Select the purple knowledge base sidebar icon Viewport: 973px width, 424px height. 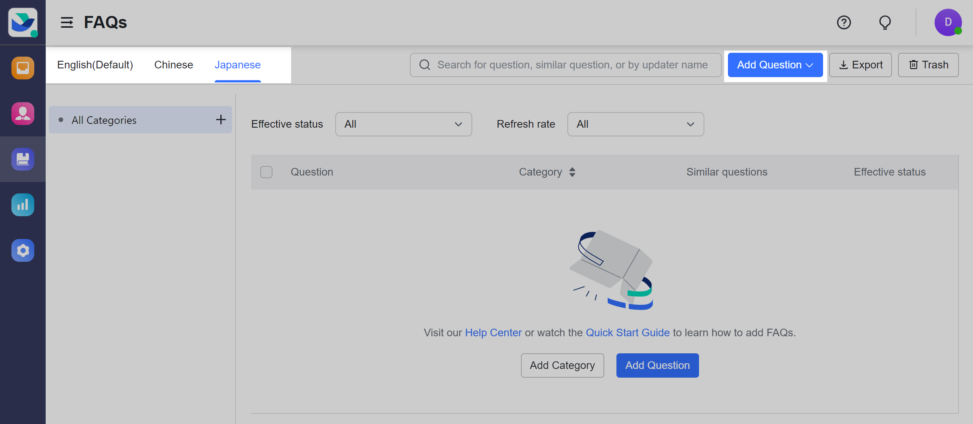(x=23, y=159)
